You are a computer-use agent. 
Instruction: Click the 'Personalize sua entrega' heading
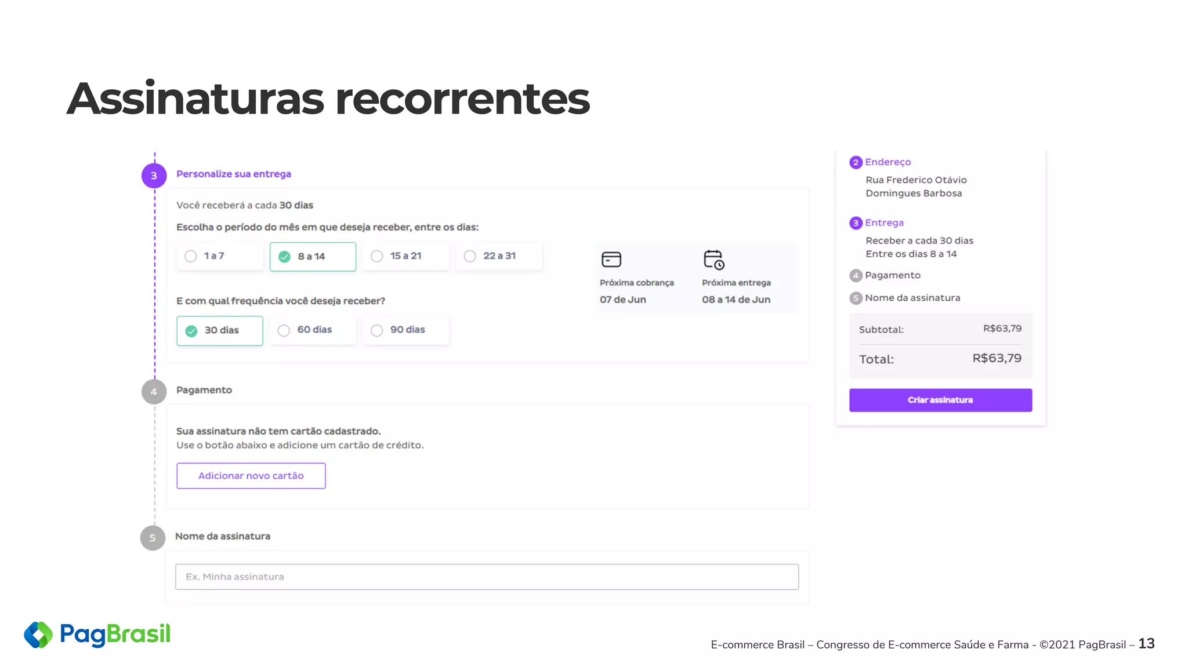click(x=234, y=174)
